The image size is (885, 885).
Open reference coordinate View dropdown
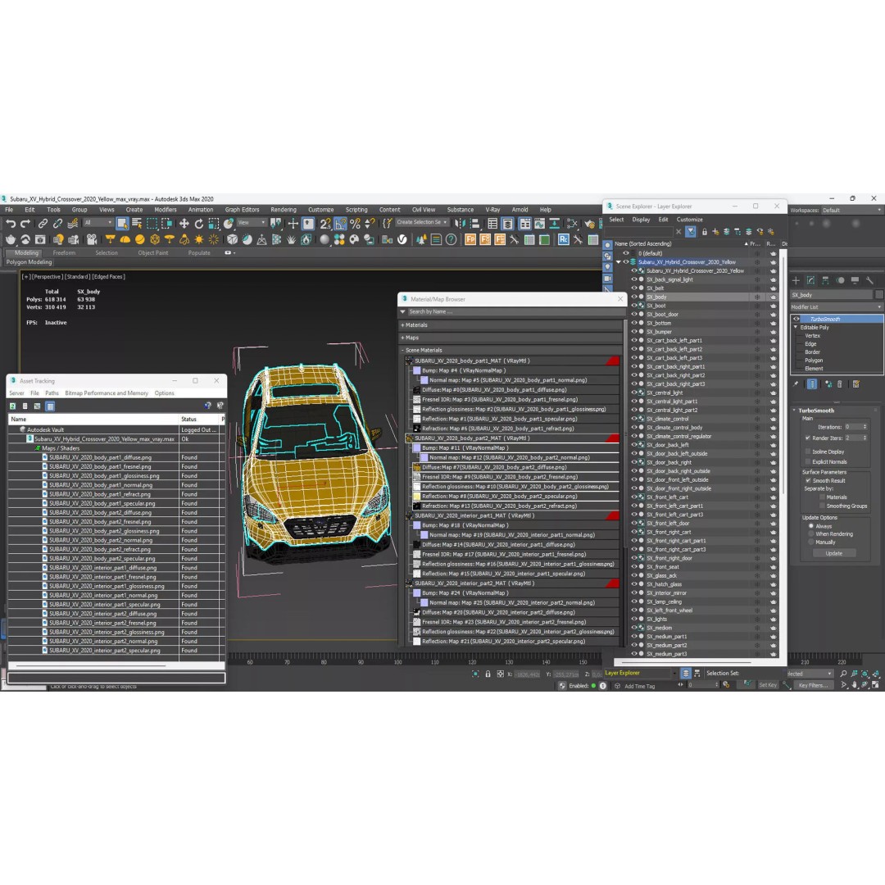tap(252, 222)
